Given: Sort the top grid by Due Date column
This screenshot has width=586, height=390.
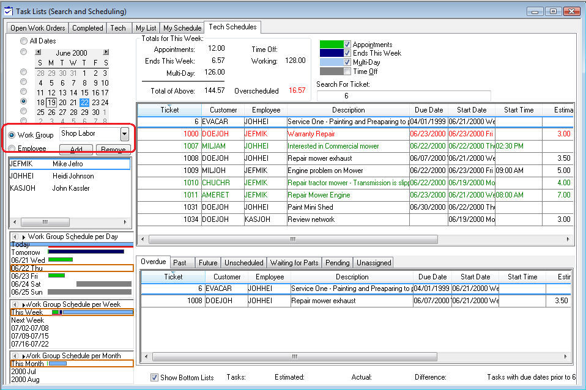Looking at the screenshot, I should click(x=428, y=110).
